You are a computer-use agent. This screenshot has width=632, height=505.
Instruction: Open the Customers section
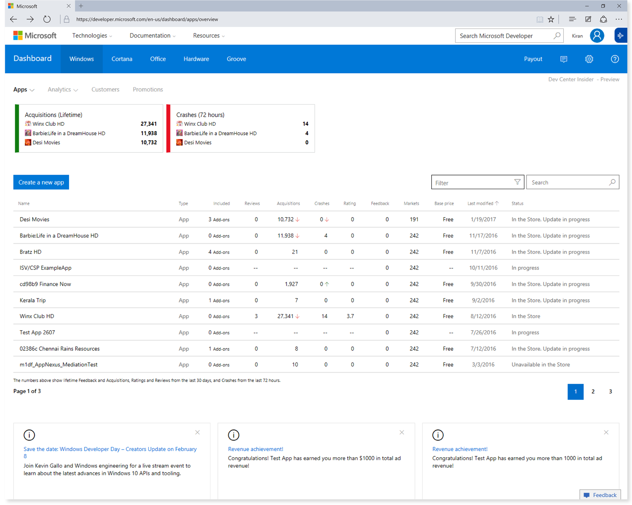pos(105,89)
